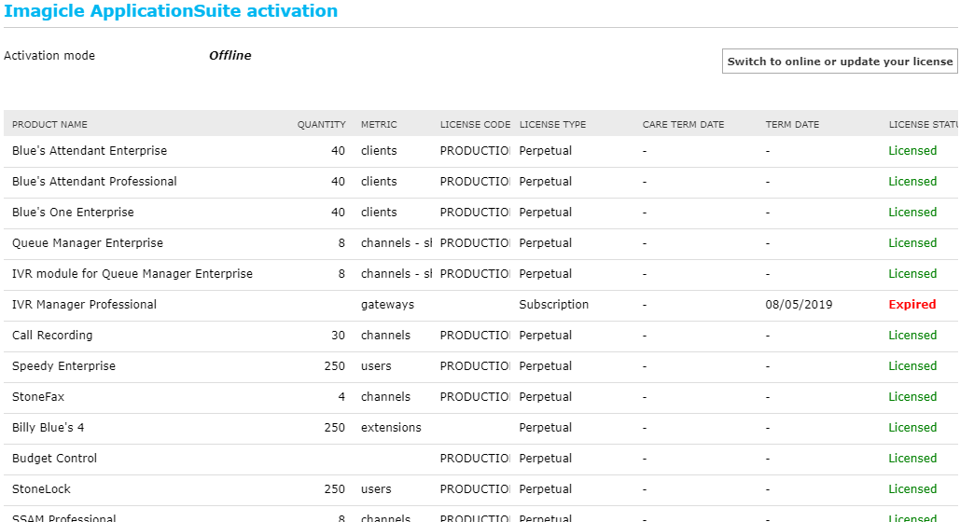
Task: Click the Product Name column header
Action: pyautogui.click(x=49, y=124)
